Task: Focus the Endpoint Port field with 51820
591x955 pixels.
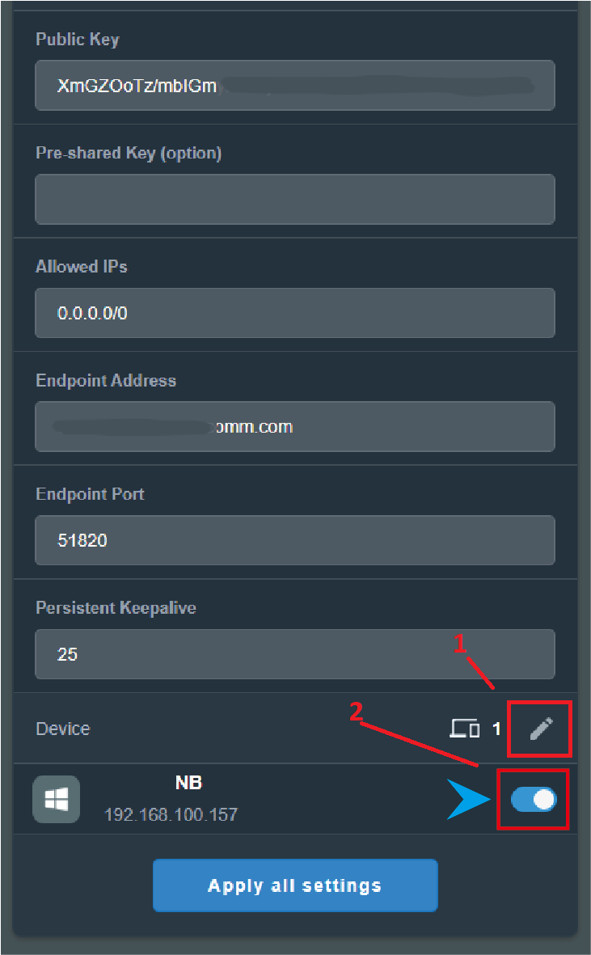Action: pyautogui.click(x=294, y=540)
